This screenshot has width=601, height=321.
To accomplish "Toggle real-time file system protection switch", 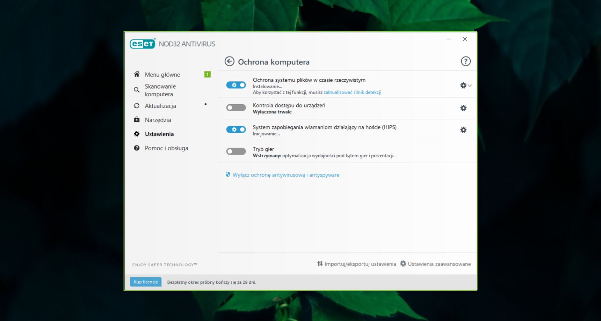I will pos(236,85).
